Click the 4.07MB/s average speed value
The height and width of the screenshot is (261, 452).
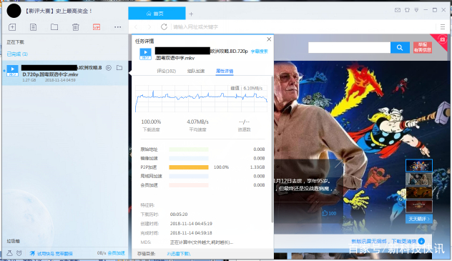coord(197,122)
